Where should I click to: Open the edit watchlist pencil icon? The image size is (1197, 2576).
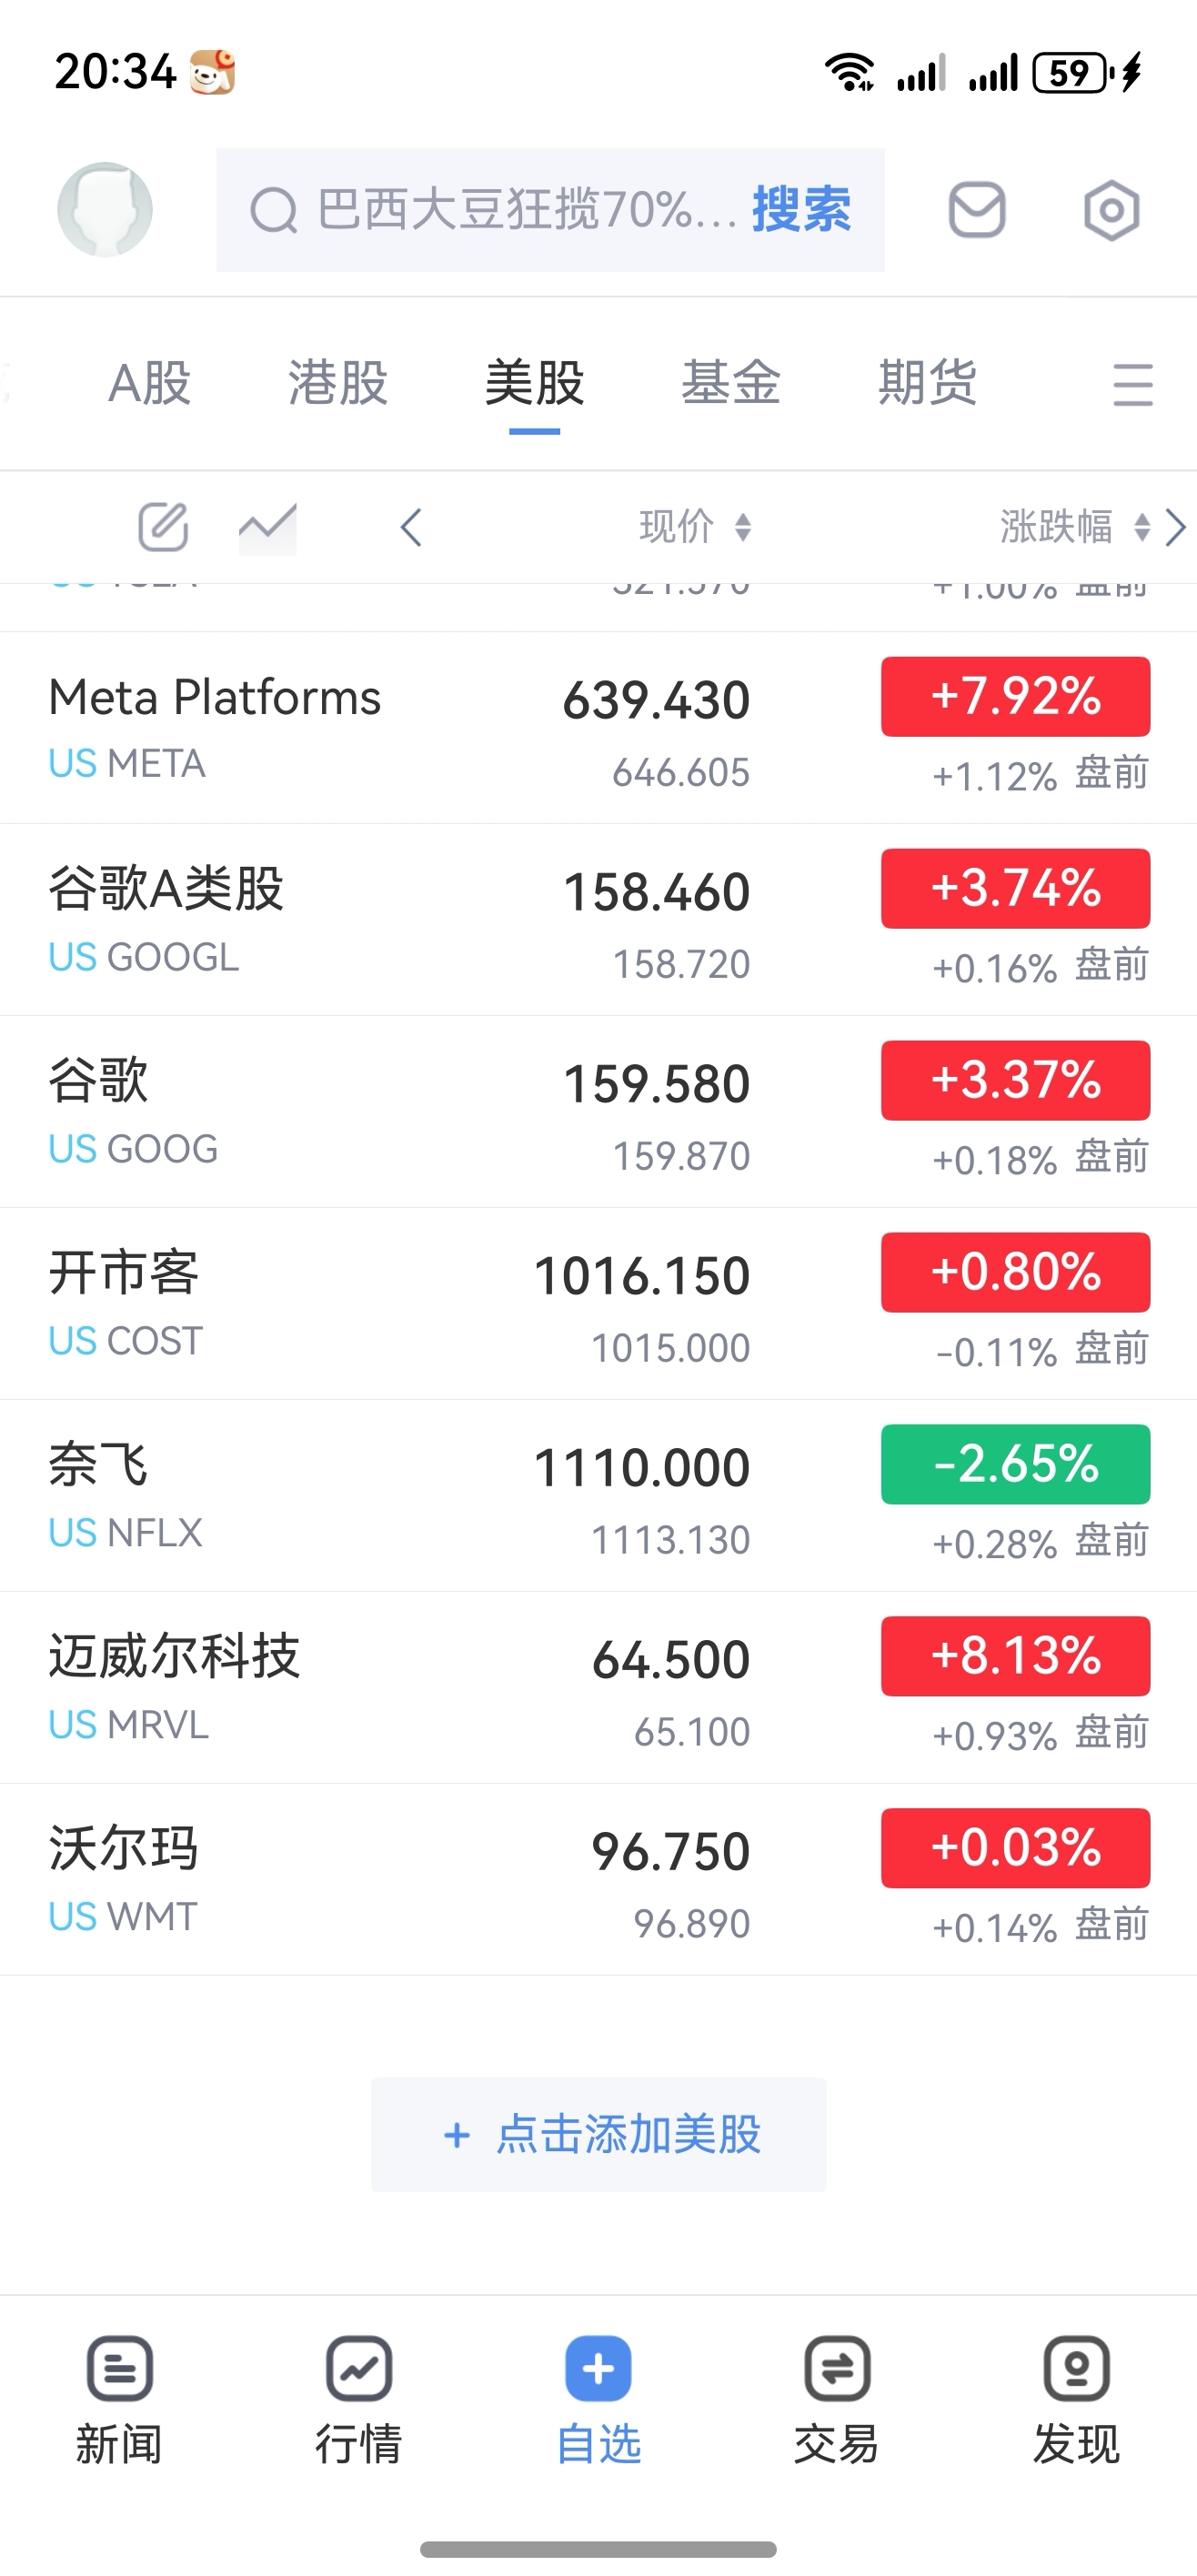[x=163, y=527]
